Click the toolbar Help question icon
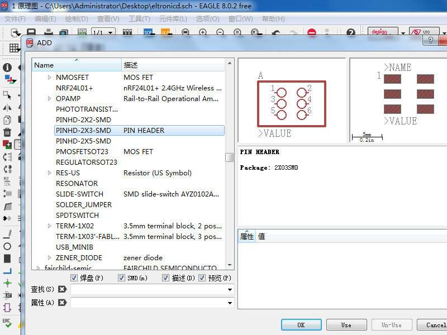This screenshot has height=335, width=447. [x=351, y=32]
